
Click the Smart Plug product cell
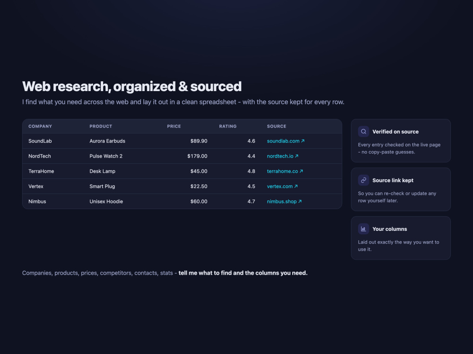point(102,186)
